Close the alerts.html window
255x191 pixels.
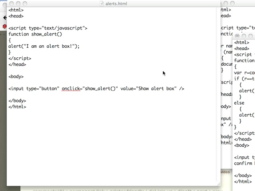[x=11, y=4]
